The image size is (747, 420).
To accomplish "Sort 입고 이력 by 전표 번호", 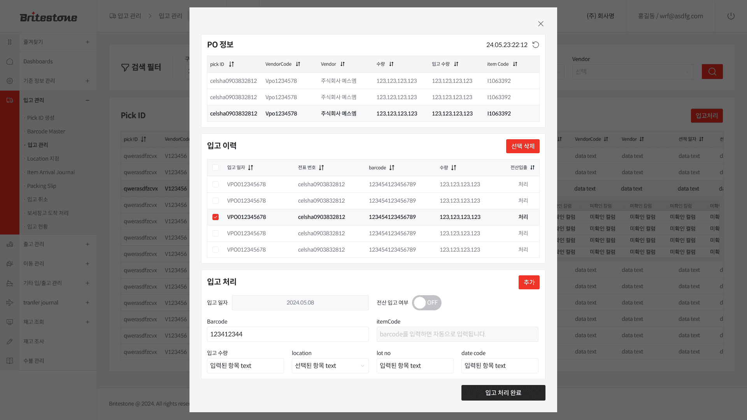I will pyautogui.click(x=321, y=168).
